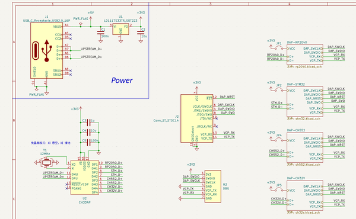Click the UPSTREAM_D+ label next to J1
The height and width of the screenshot is (219, 356).
pos(91,57)
